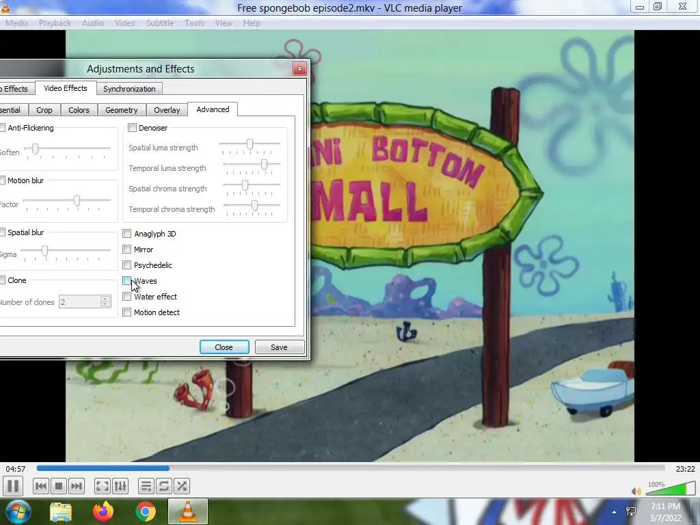Screen dimensions: 700x525
Task: Select the Video Effects tab
Action: 66,88
